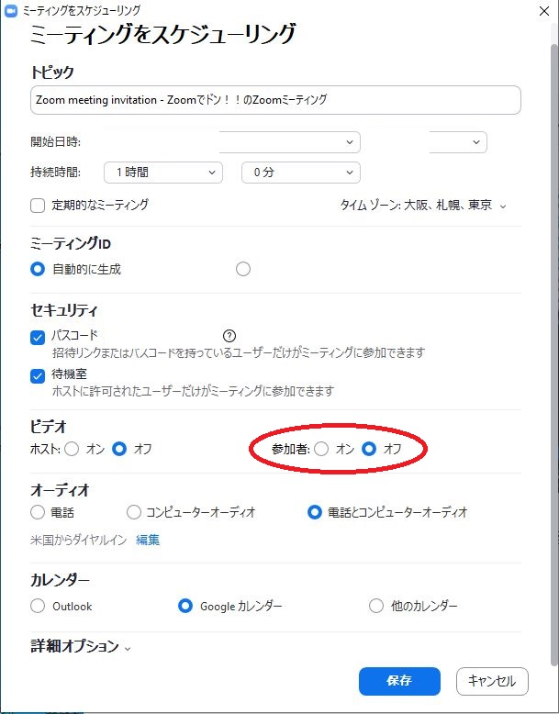This screenshot has height=714, width=559.
Task: Set participant video to オン
Action: pyautogui.click(x=321, y=449)
